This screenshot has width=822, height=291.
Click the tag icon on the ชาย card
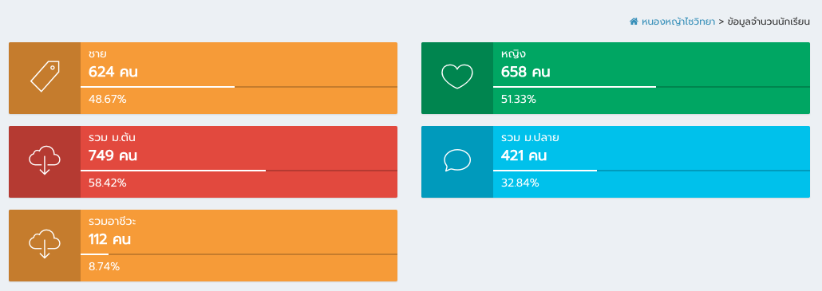click(x=45, y=77)
